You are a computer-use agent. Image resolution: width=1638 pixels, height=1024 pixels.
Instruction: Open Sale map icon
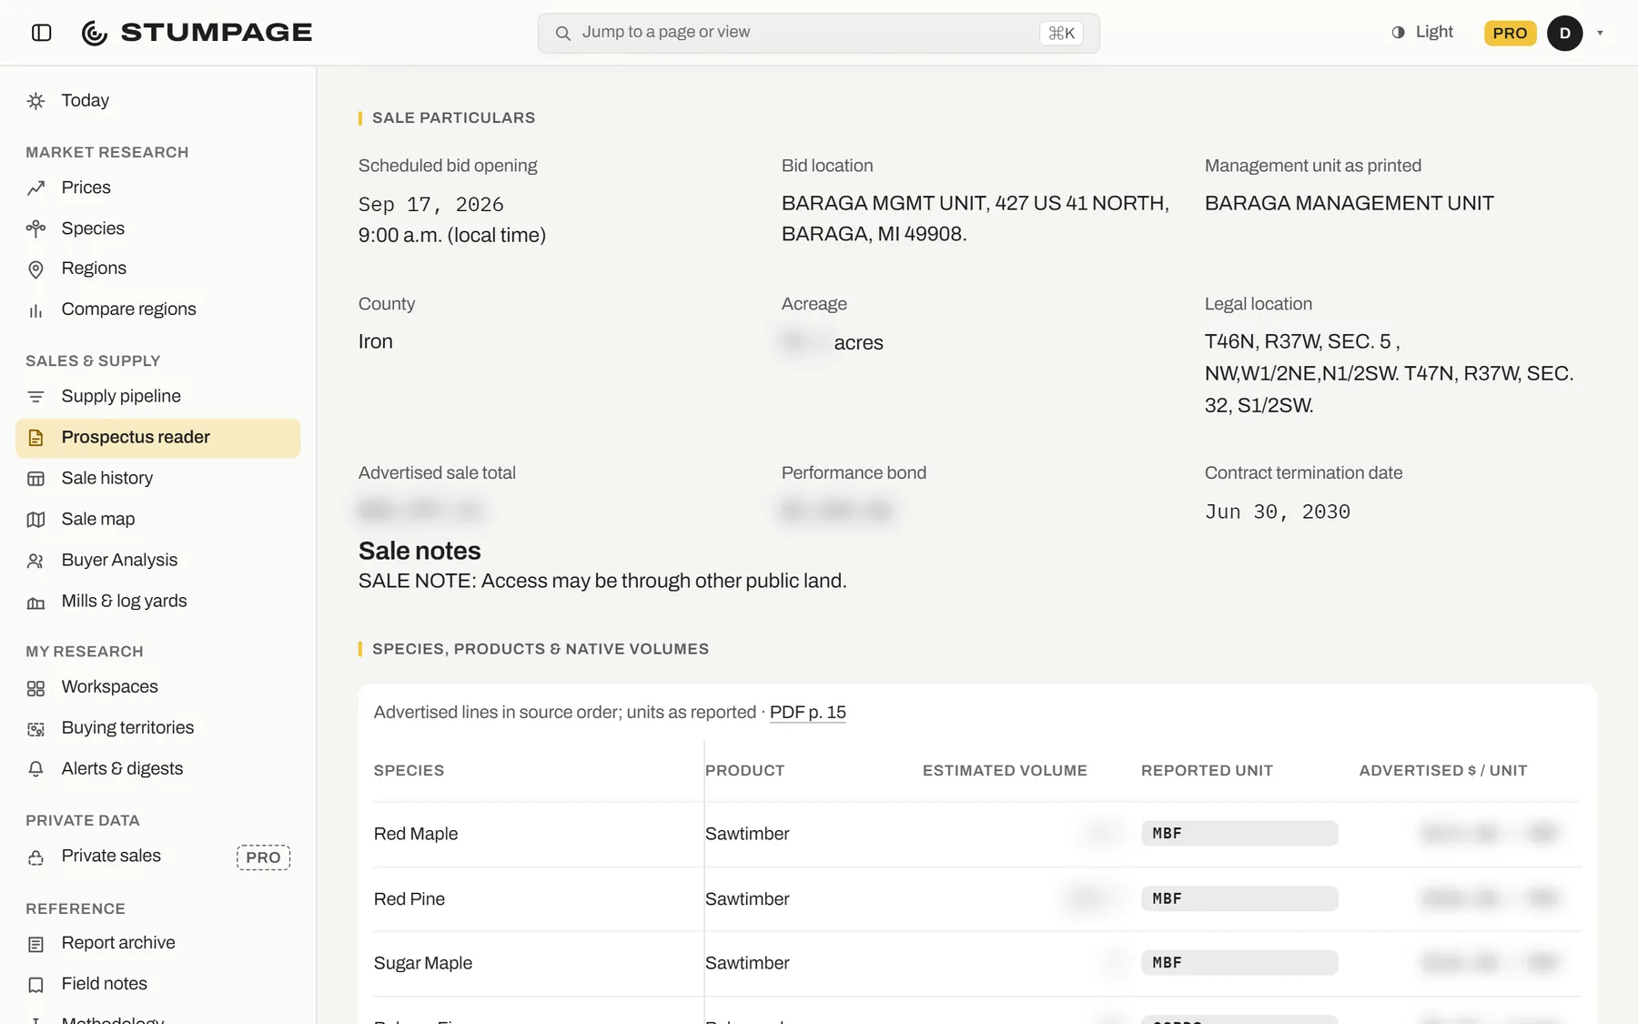click(x=35, y=520)
